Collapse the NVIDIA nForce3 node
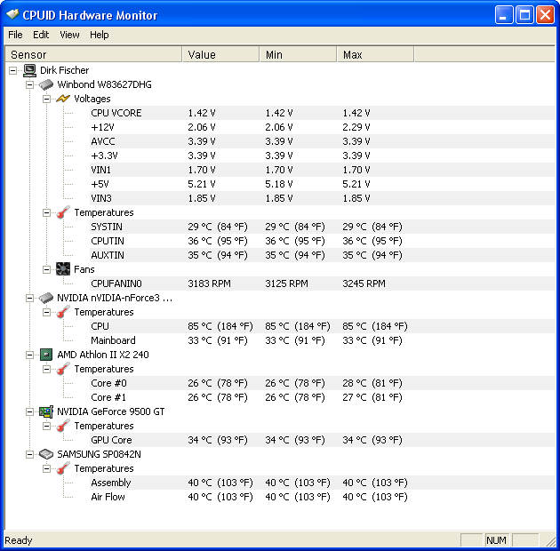560x551 pixels. (30, 299)
